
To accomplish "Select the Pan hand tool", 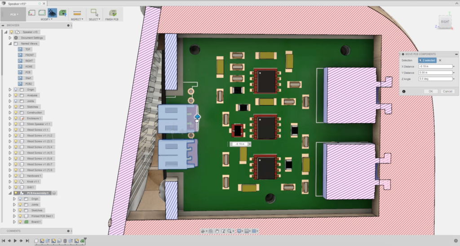I will click(217, 231).
